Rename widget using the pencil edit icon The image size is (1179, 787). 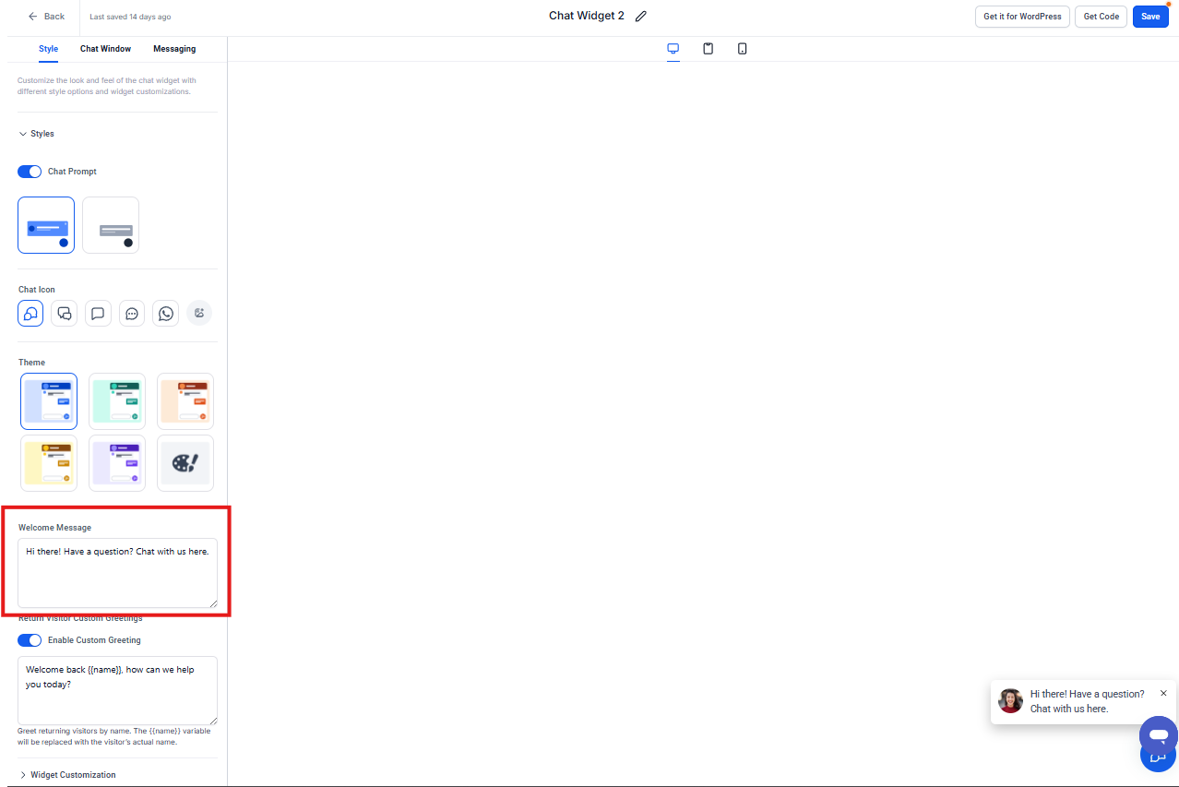coord(641,17)
